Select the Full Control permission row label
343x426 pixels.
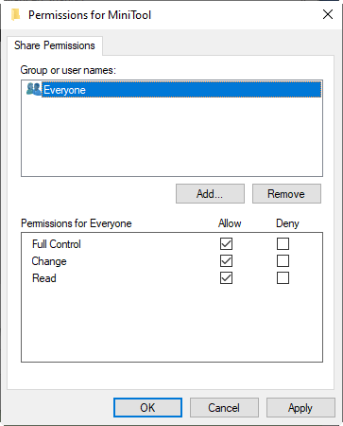57,244
